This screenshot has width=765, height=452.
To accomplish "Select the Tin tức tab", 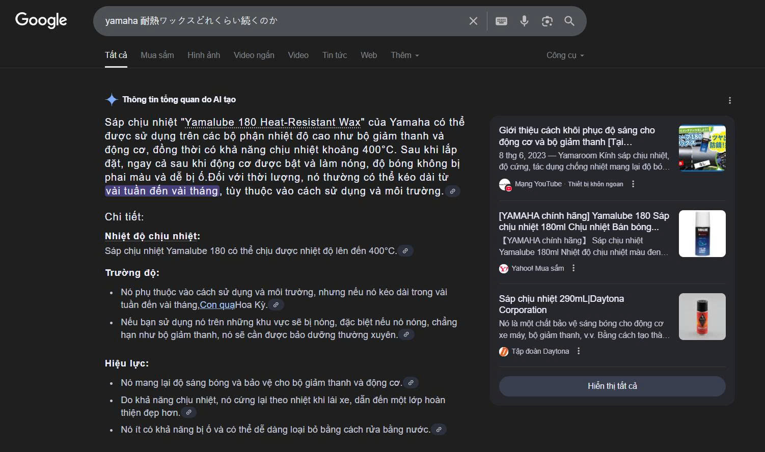I will (334, 55).
